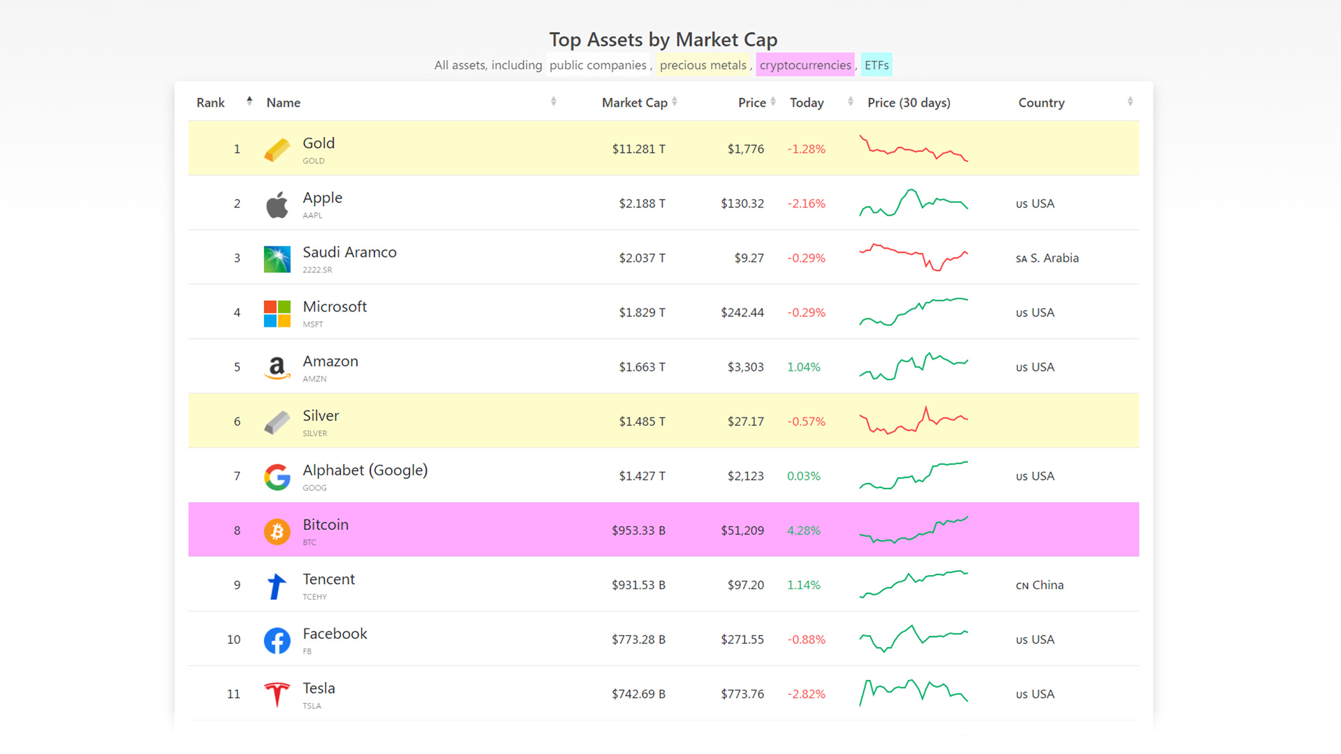This screenshot has height=754, width=1341.
Task: Sort table by Name arrows
Action: pos(553,101)
